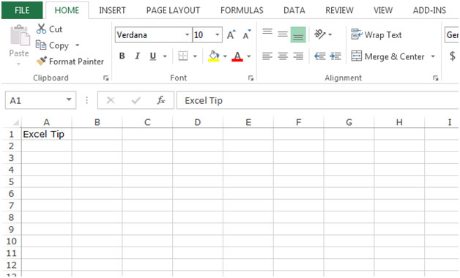Open Merge & Center dropdown arrow
This screenshot has height=278, width=460.
pos(433,56)
